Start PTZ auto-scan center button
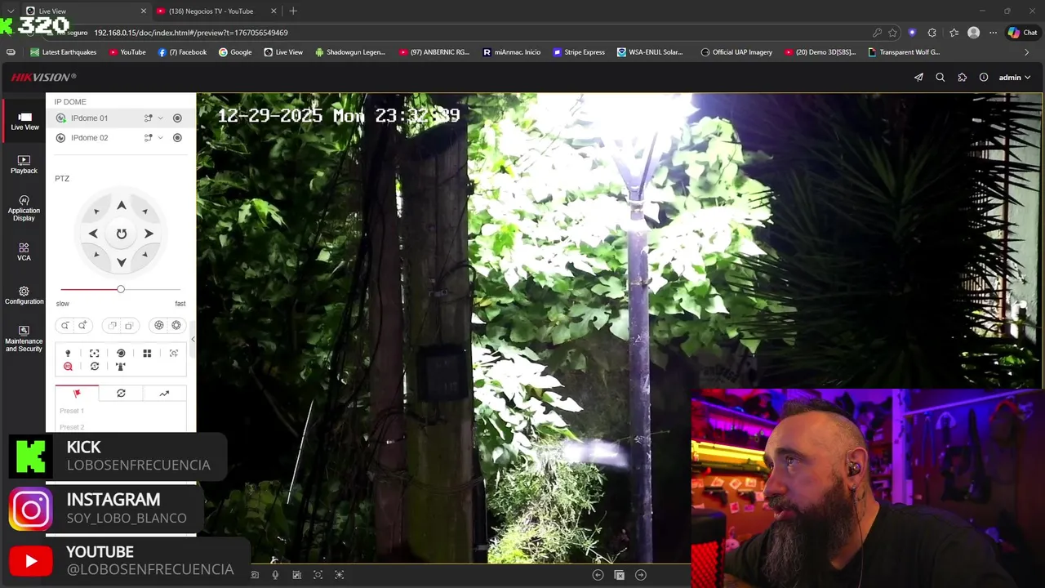The width and height of the screenshot is (1045, 588). point(121,234)
